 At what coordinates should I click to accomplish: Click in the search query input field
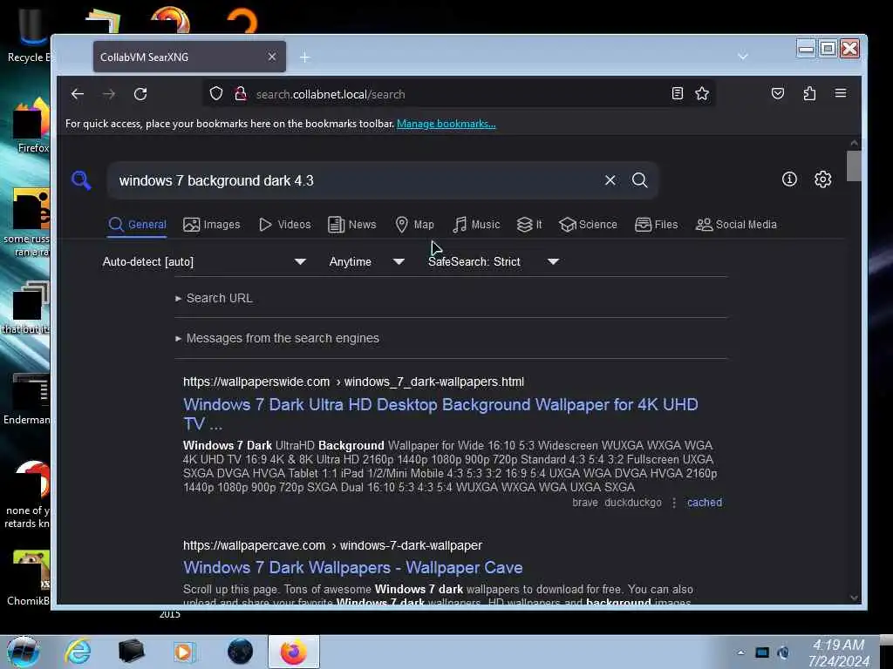[x=356, y=180]
